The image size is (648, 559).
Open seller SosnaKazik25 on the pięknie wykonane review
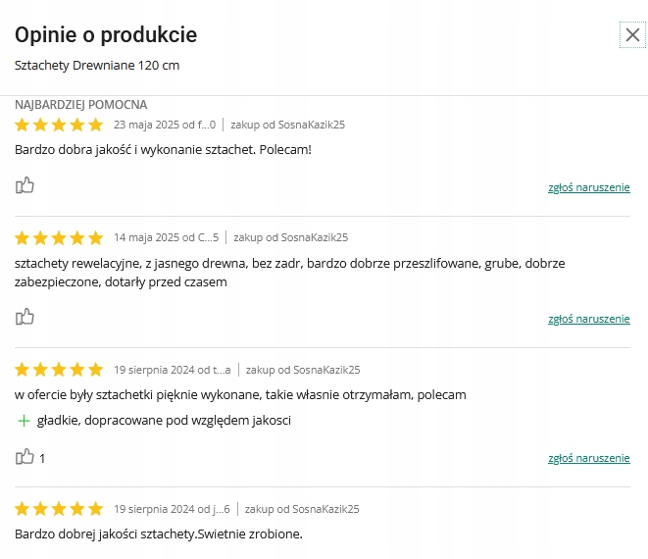[326, 370]
